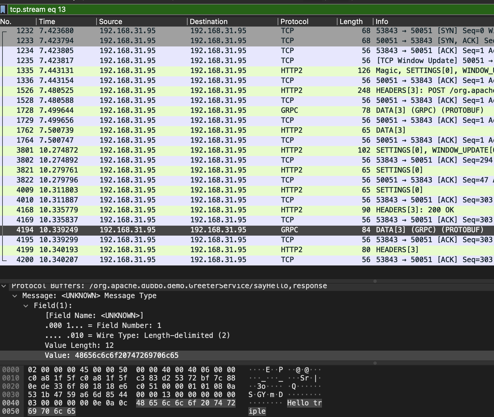494x417 pixels.
Task: Select packet 1764 row
Action: tap(247, 140)
